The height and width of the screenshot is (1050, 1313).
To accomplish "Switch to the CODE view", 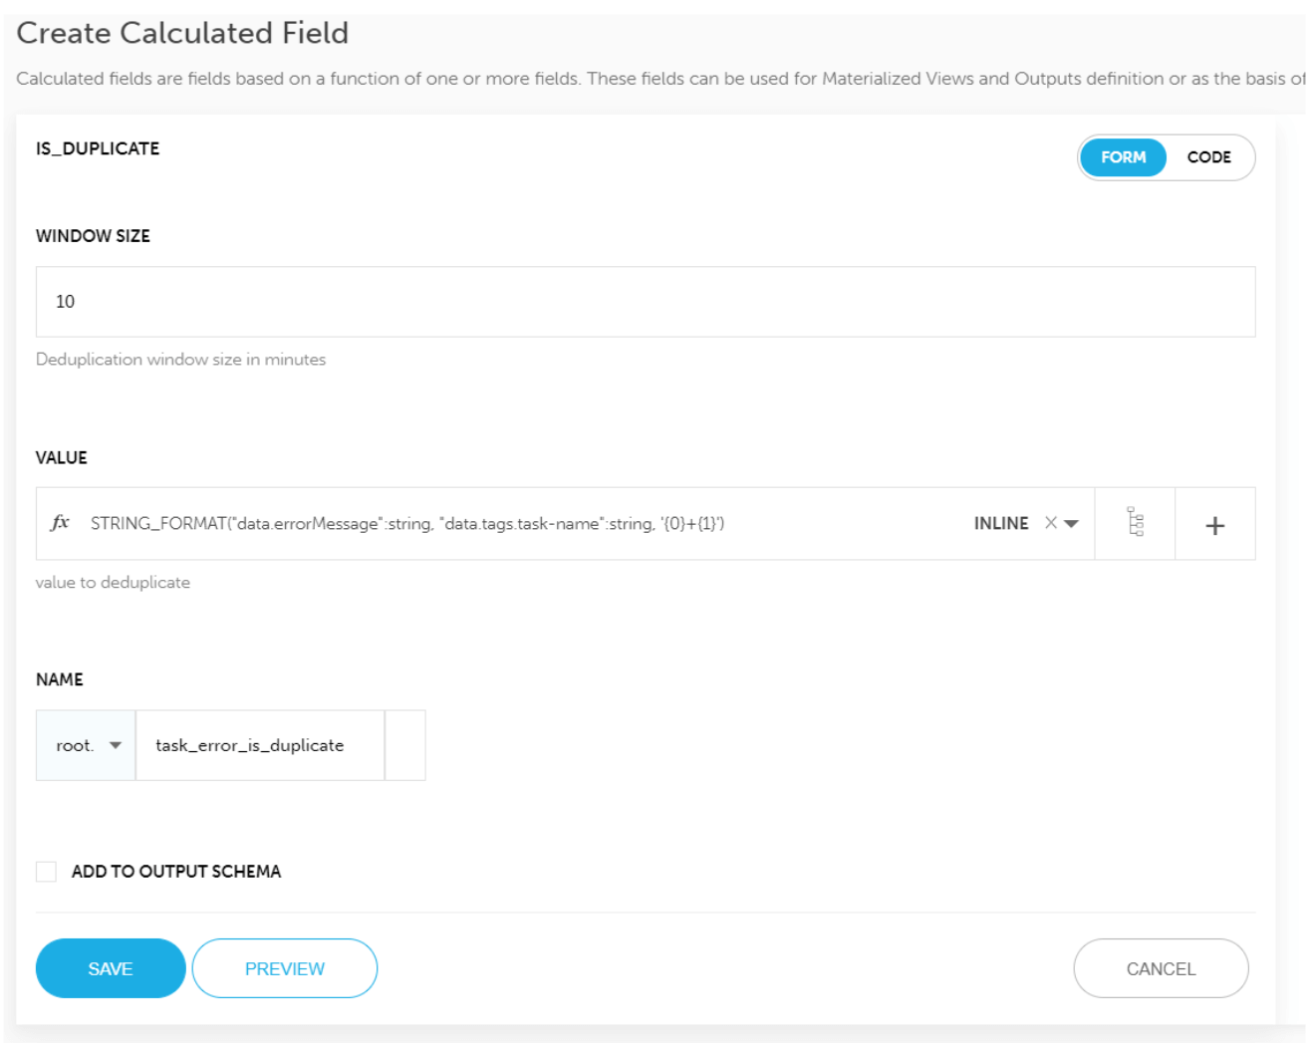I will tap(1208, 157).
